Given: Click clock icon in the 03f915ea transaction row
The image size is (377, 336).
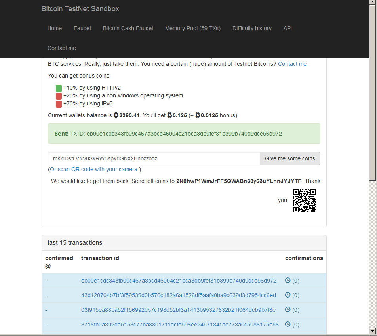Looking at the screenshot, I should click(288, 309).
